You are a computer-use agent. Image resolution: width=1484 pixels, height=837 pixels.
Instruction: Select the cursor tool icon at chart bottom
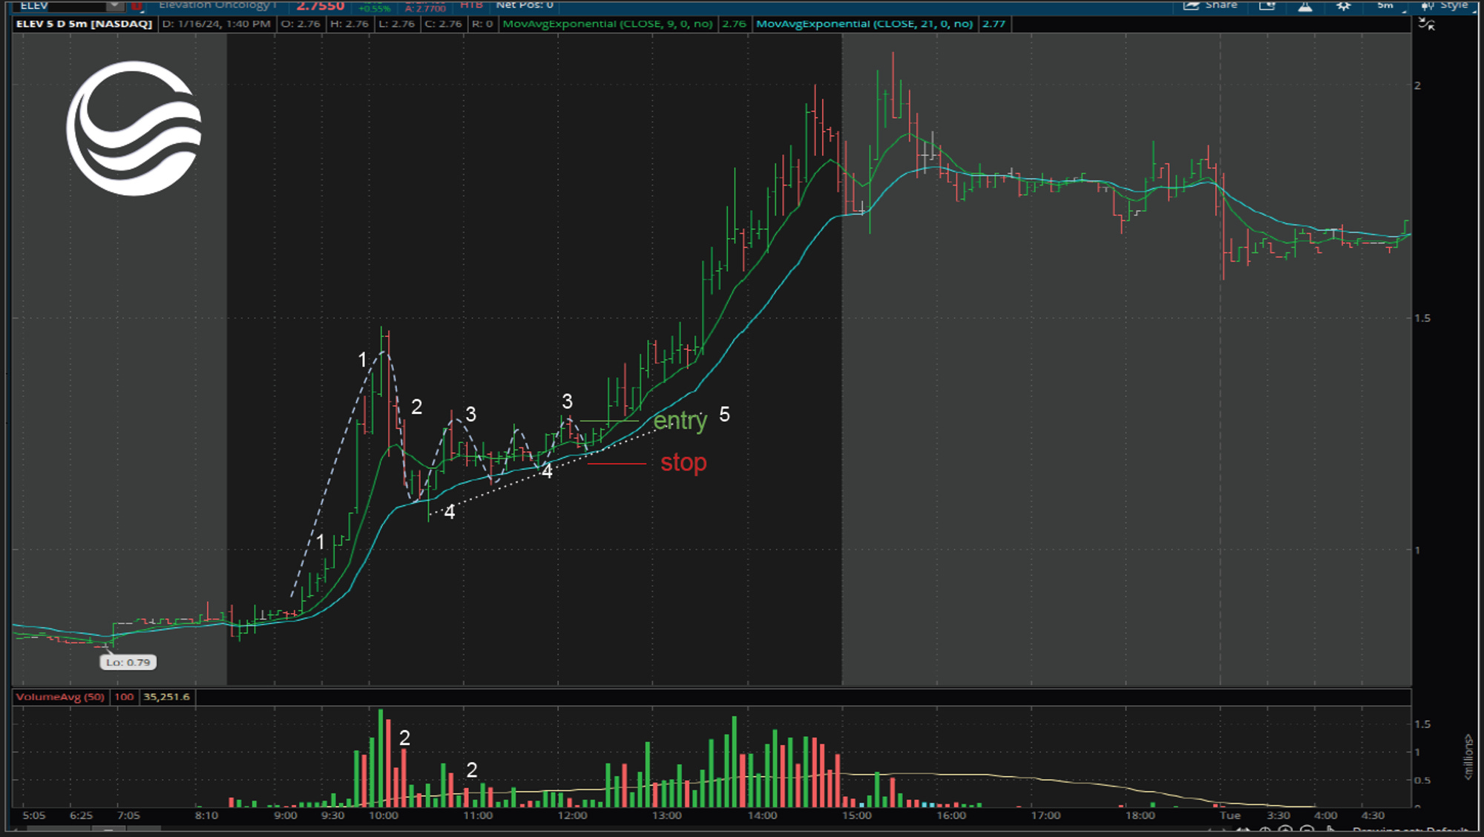pyautogui.click(x=1330, y=831)
